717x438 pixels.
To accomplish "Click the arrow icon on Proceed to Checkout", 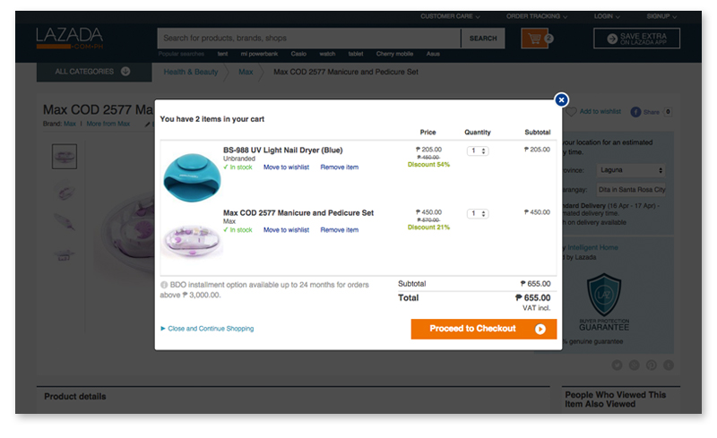I will pos(540,330).
